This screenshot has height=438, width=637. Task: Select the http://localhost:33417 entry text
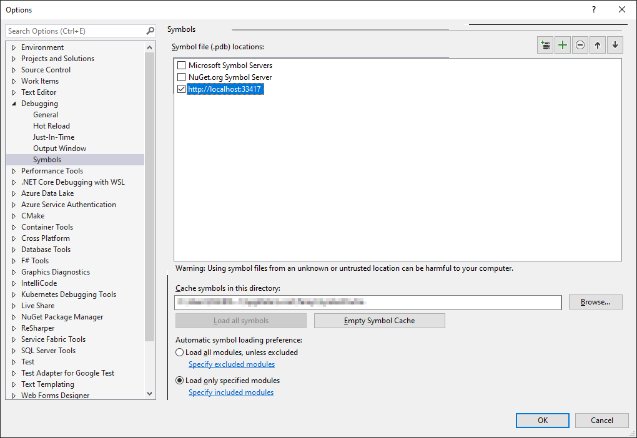click(x=224, y=89)
